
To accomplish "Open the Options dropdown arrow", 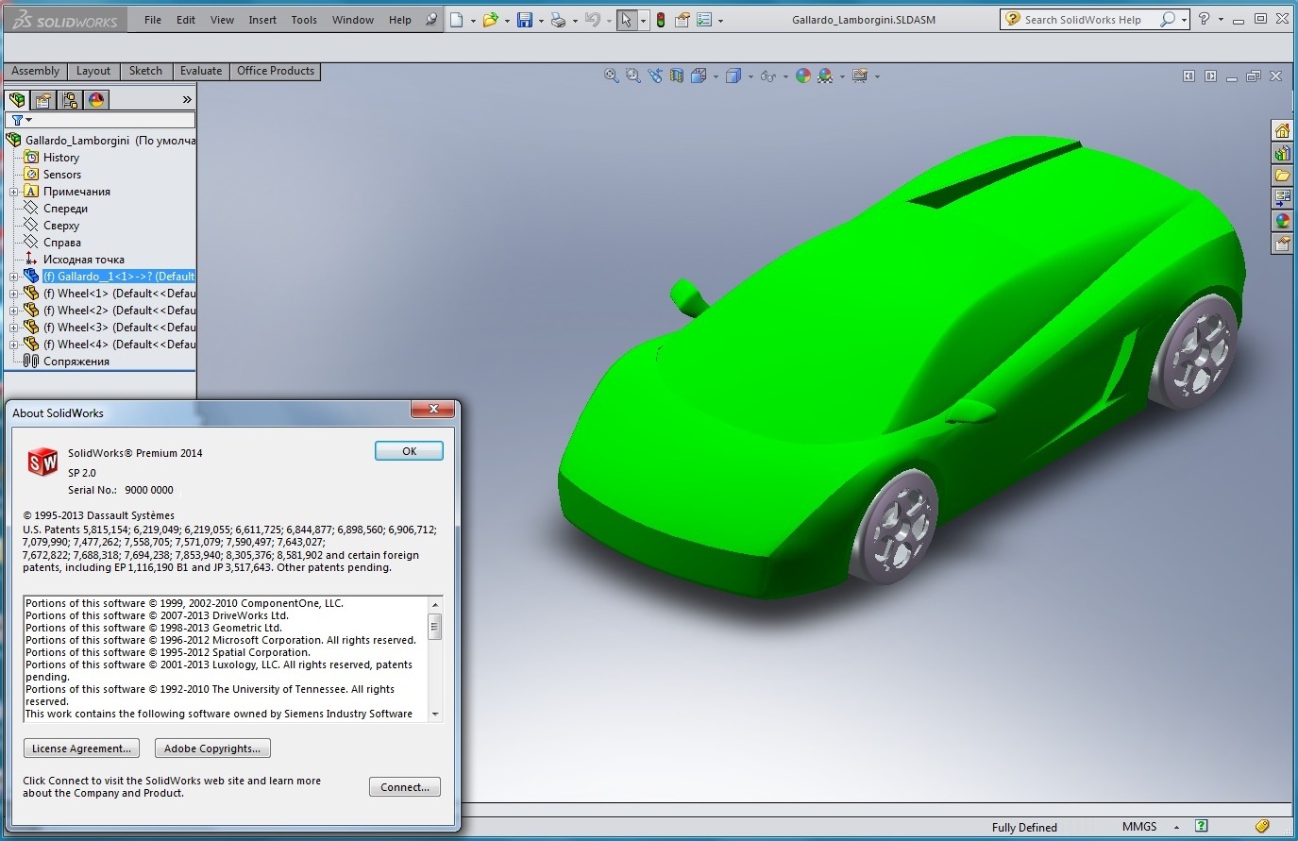I will pyautogui.click(x=720, y=21).
